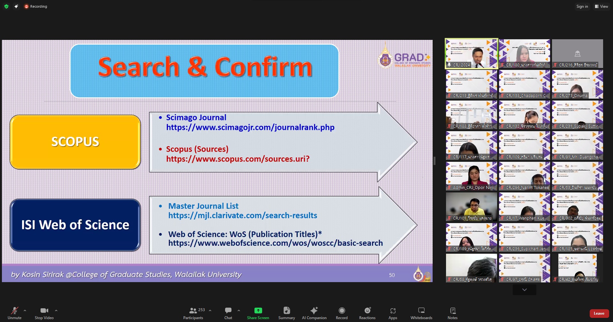Leave the meeting
Image resolution: width=613 pixels, height=322 pixels.
pyautogui.click(x=599, y=313)
